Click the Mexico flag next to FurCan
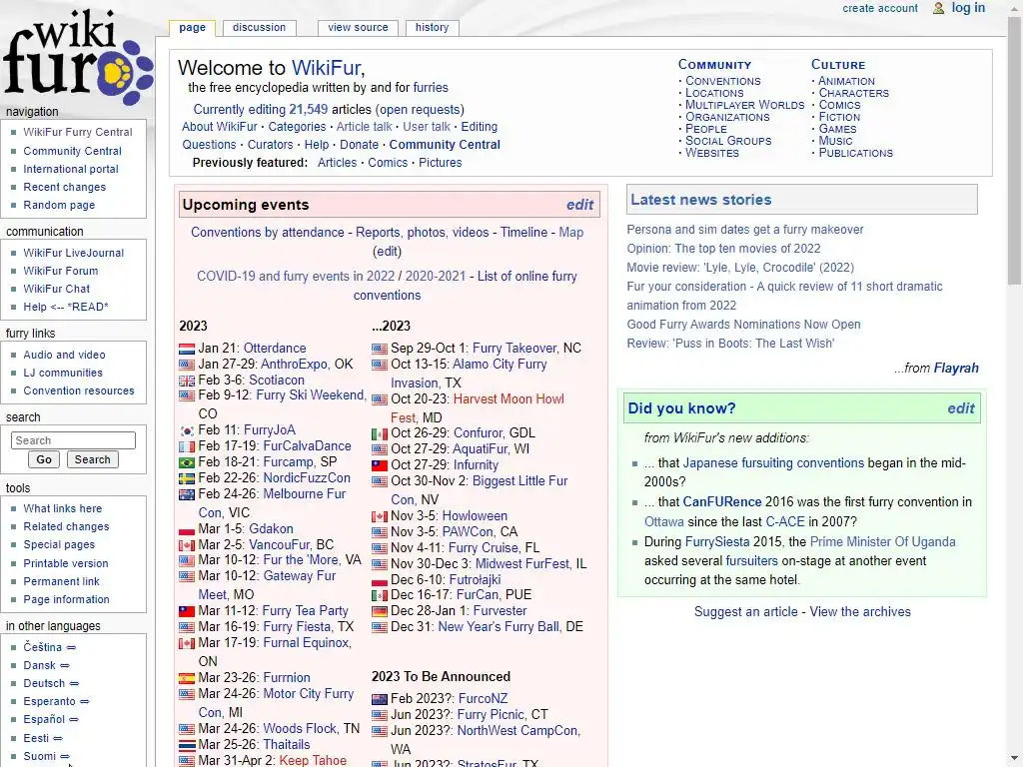1023x767 pixels. click(x=379, y=595)
